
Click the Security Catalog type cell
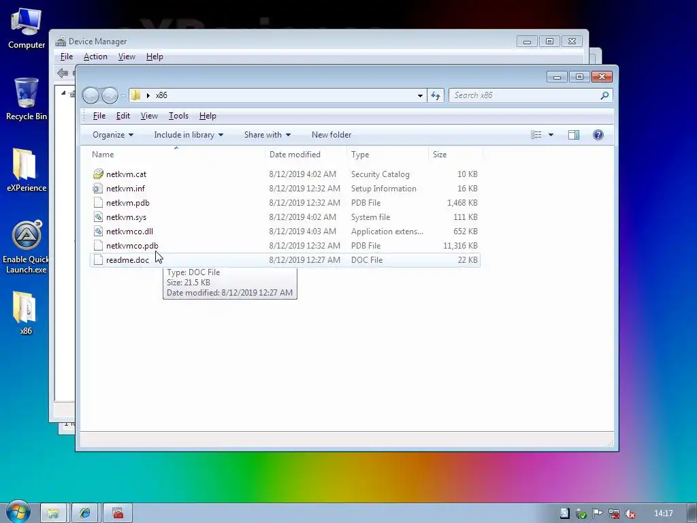[x=380, y=174]
